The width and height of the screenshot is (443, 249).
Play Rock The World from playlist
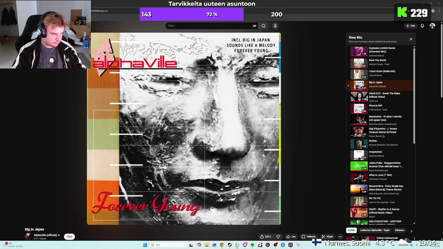click(380, 63)
